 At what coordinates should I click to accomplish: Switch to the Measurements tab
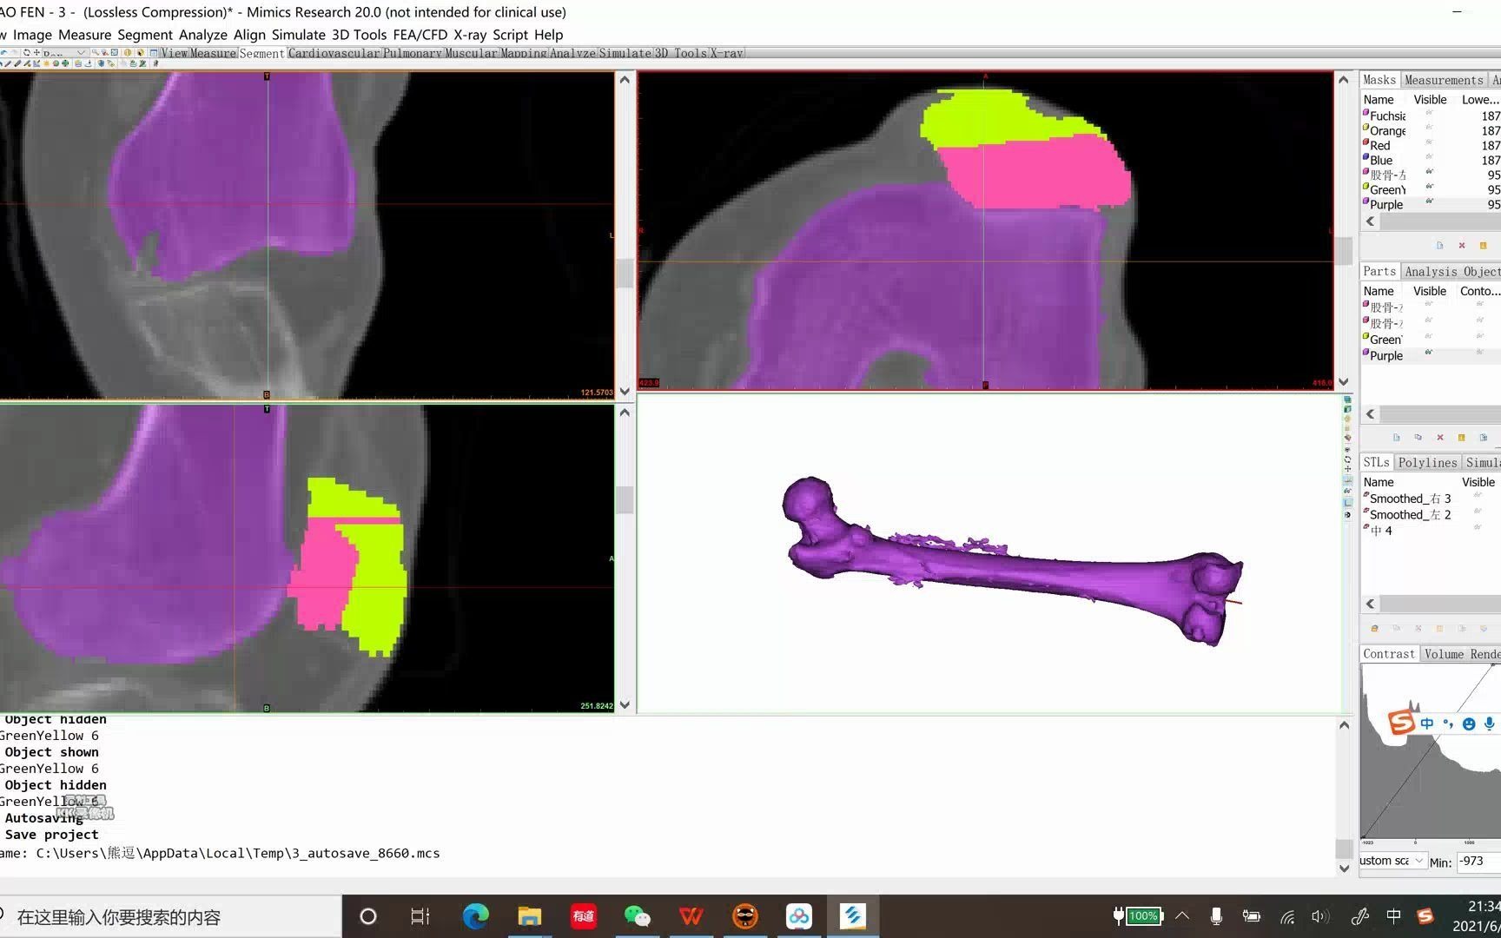pyautogui.click(x=1444, y=80)
